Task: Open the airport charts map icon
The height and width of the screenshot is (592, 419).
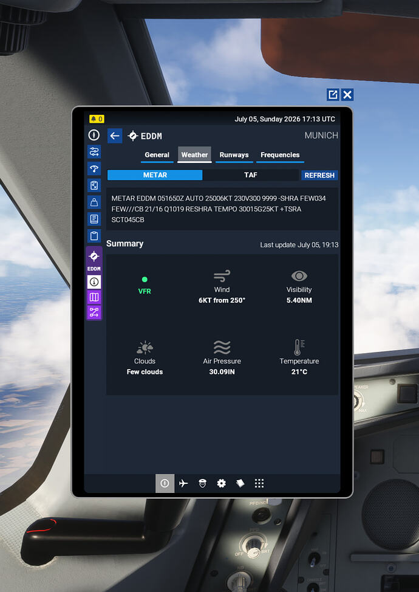Action: pos(94,297)
